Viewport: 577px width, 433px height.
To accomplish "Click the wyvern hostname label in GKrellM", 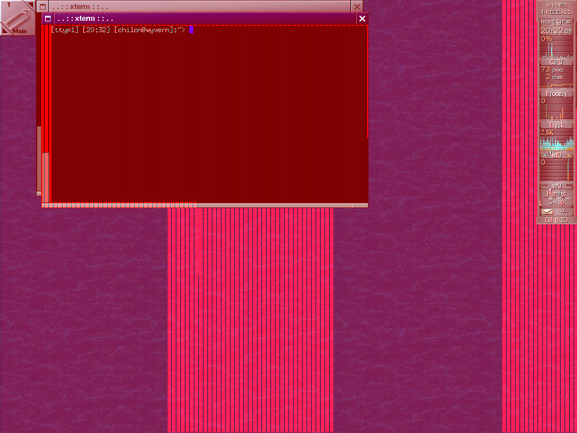I will pos(556,5).
